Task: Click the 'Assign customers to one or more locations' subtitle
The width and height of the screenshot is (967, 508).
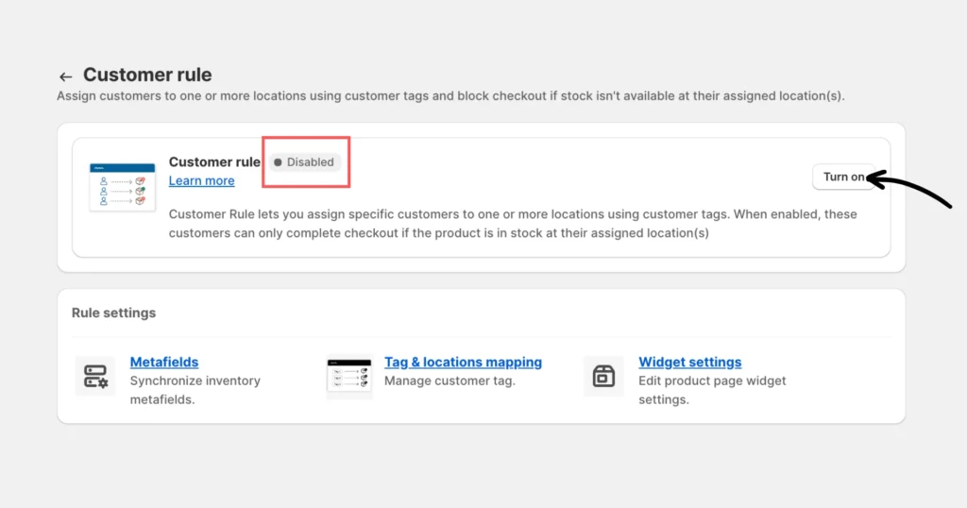Action: (x=450, y=96)
